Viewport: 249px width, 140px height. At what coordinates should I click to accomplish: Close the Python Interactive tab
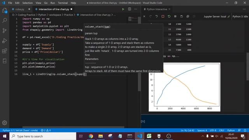coord(170,9)
